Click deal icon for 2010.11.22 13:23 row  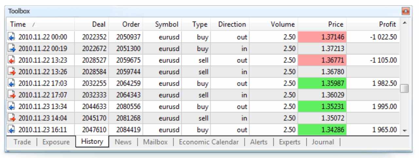click(11, 60)
